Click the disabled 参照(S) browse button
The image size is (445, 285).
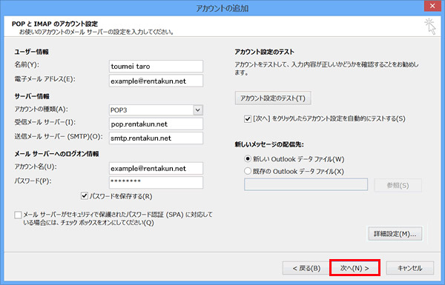tap(398, 185)
